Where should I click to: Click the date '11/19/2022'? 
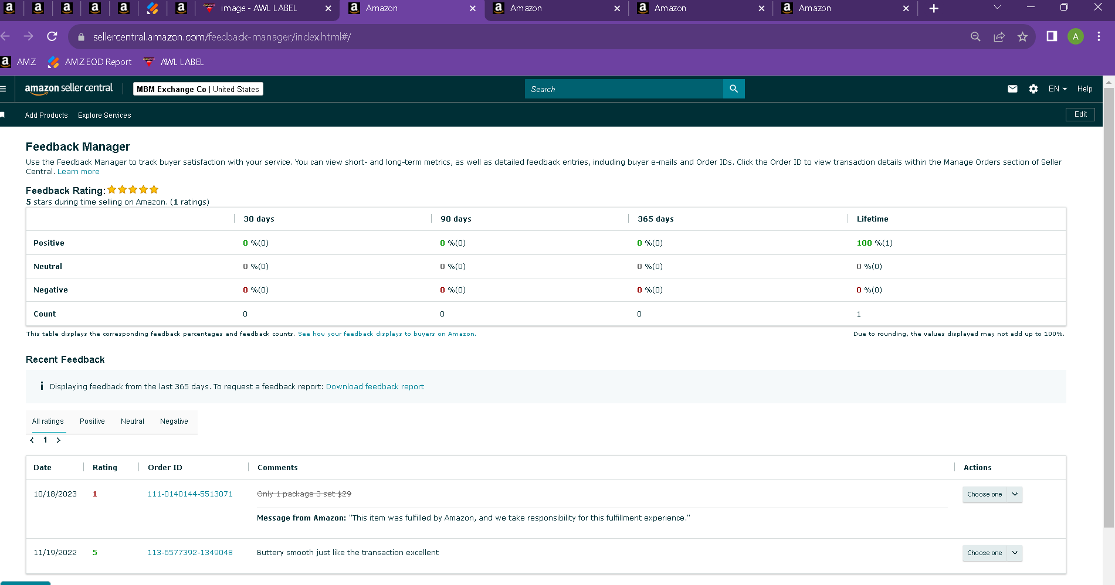pos(55,553)
